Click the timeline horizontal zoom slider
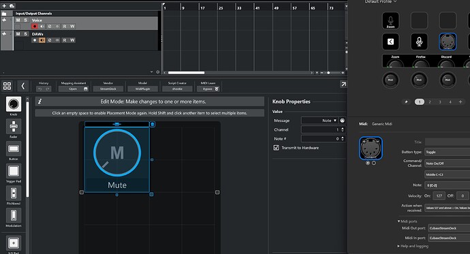Viewport: 470px width, 254px height. point(332,73)
